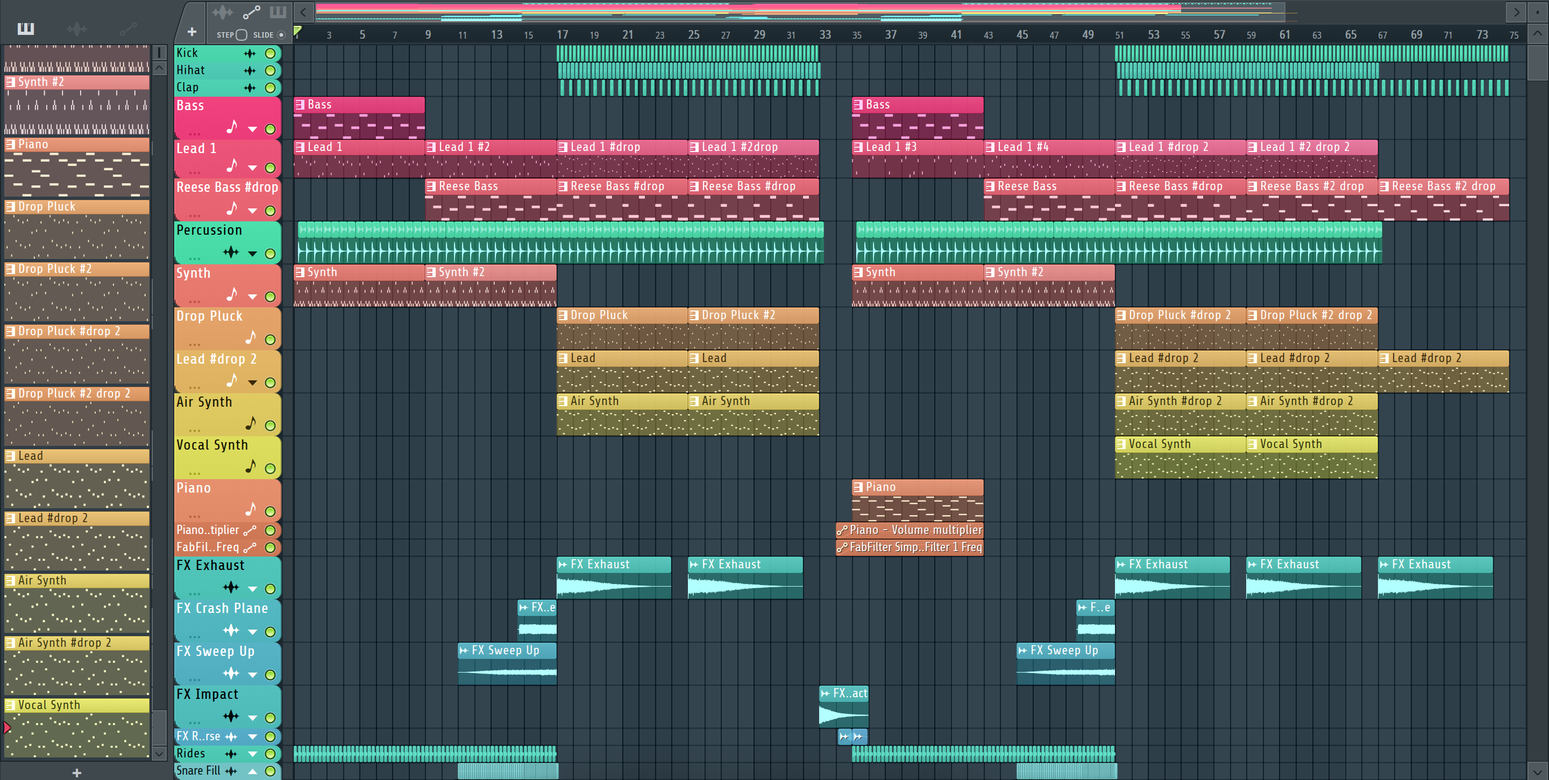Mute the FX Exhaust track
Viewport: 1549px width, 780px height.
271,589
